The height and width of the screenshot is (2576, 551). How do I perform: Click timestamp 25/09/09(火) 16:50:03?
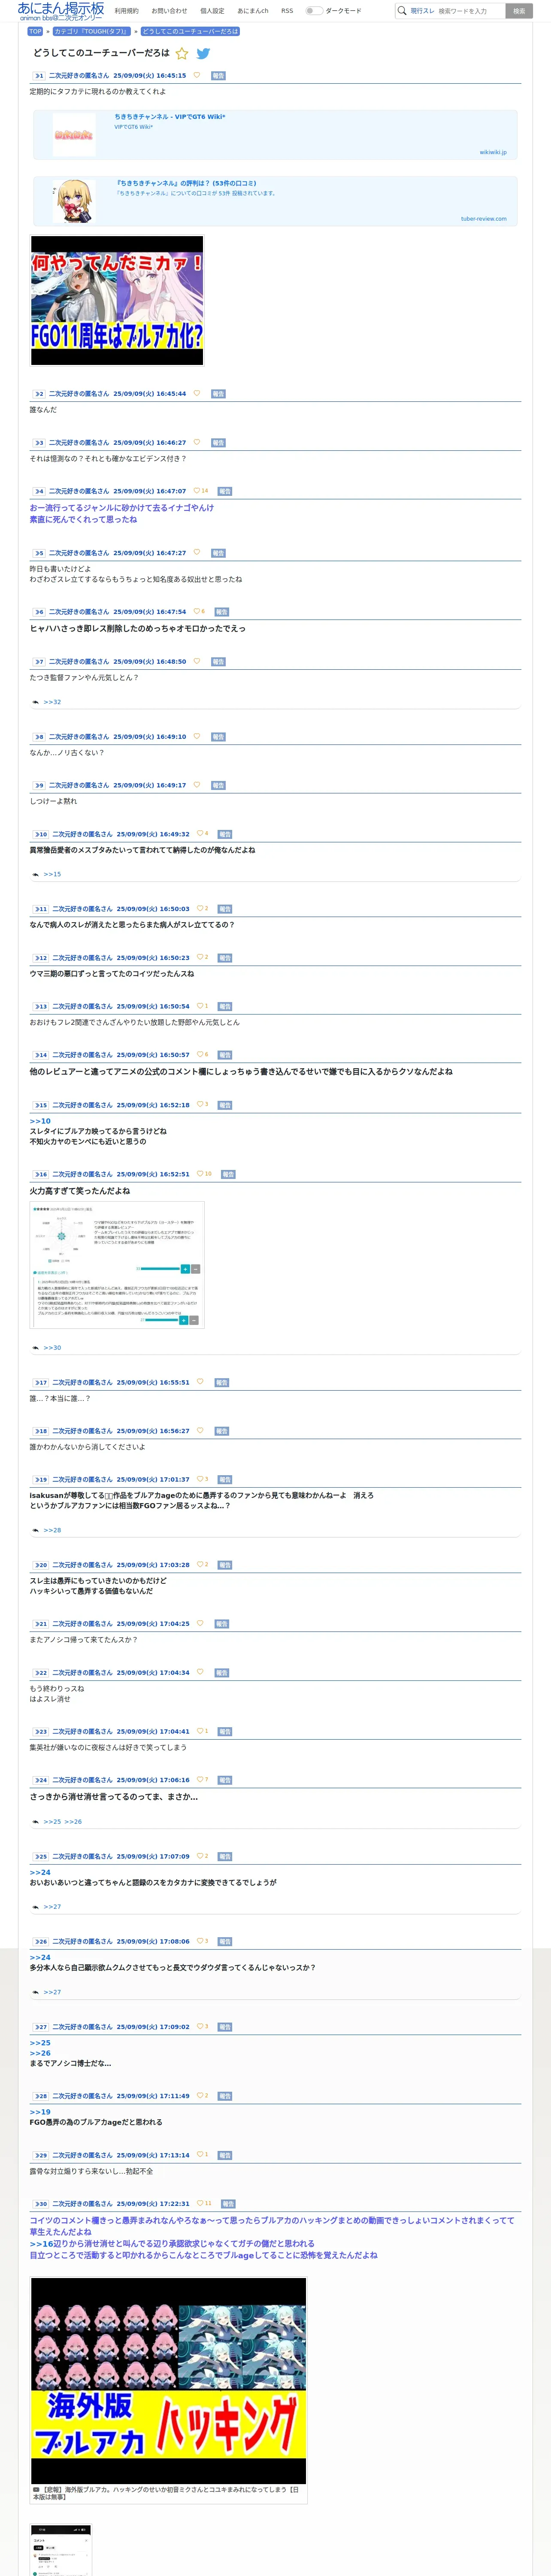pyautogui.click(x=153, y=909)
